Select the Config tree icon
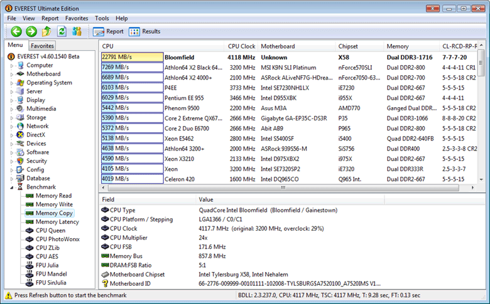The height and width of the screenshot is (304, 490). [x=20, y=170]
